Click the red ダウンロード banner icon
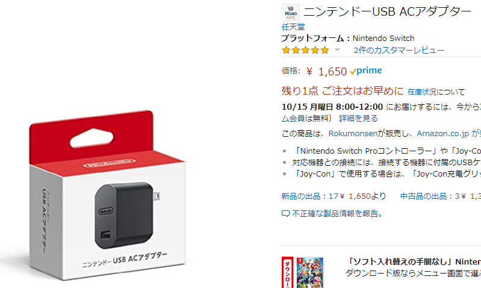The height and width of the screenshot is (288, 481). 287,272
